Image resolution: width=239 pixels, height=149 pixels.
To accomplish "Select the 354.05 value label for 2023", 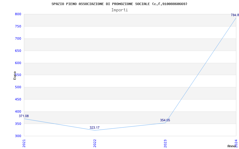I will pos(165,120).
